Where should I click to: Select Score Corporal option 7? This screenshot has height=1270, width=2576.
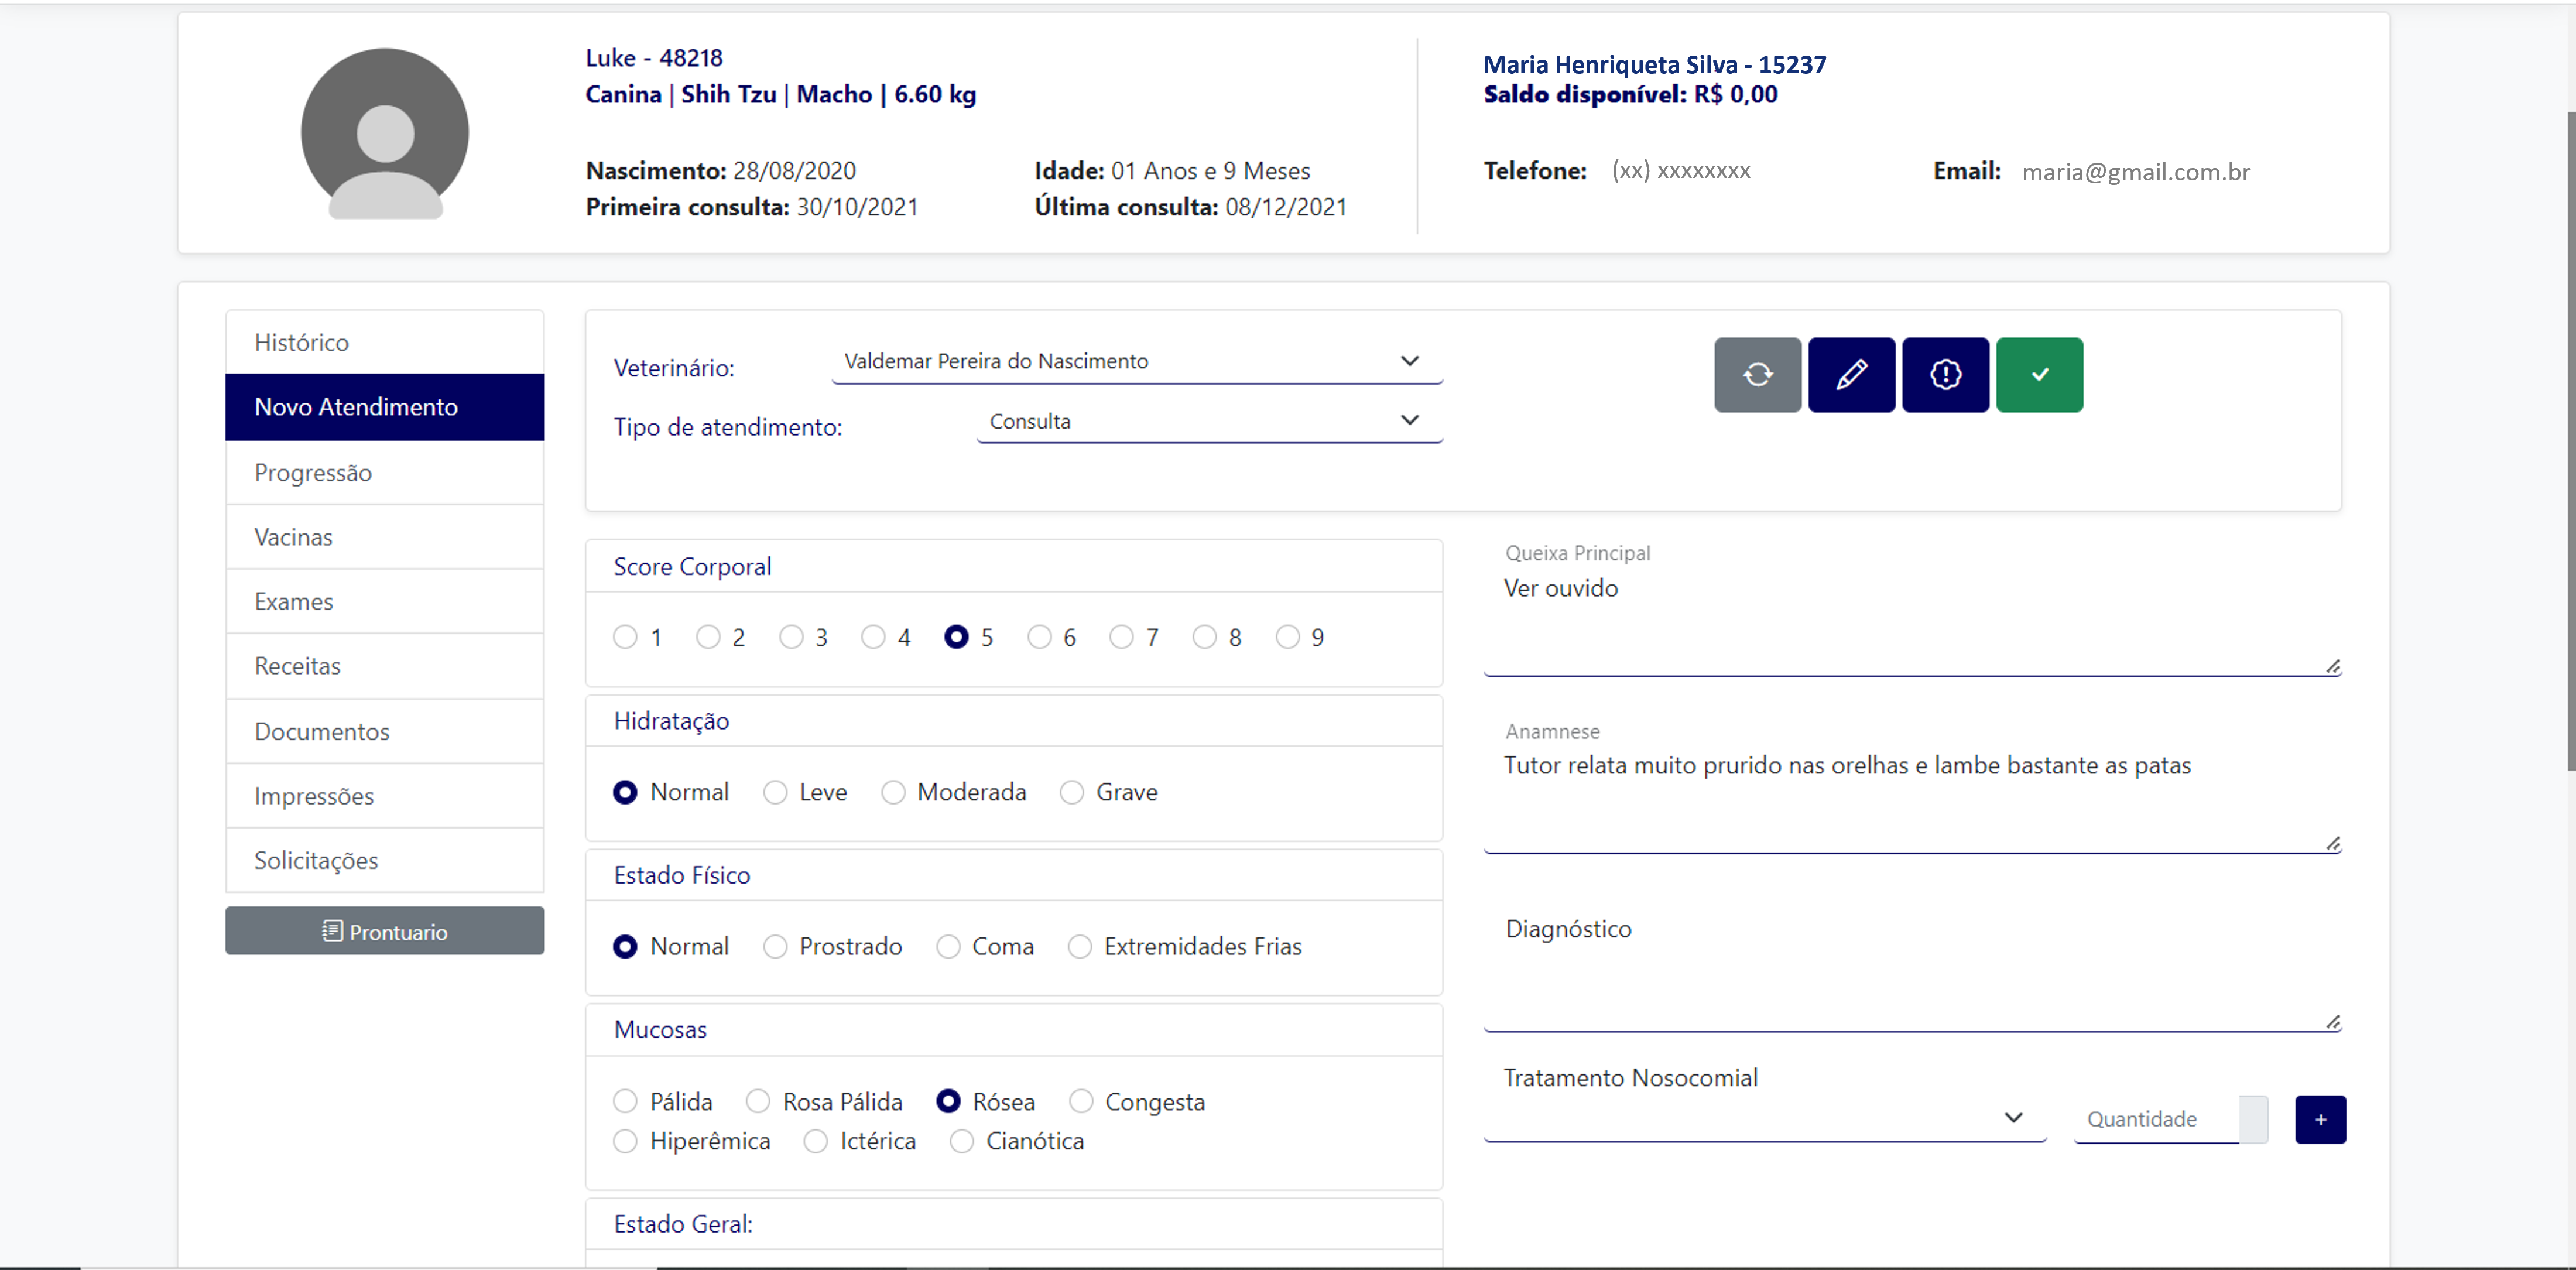click(x=1122, y=637)
